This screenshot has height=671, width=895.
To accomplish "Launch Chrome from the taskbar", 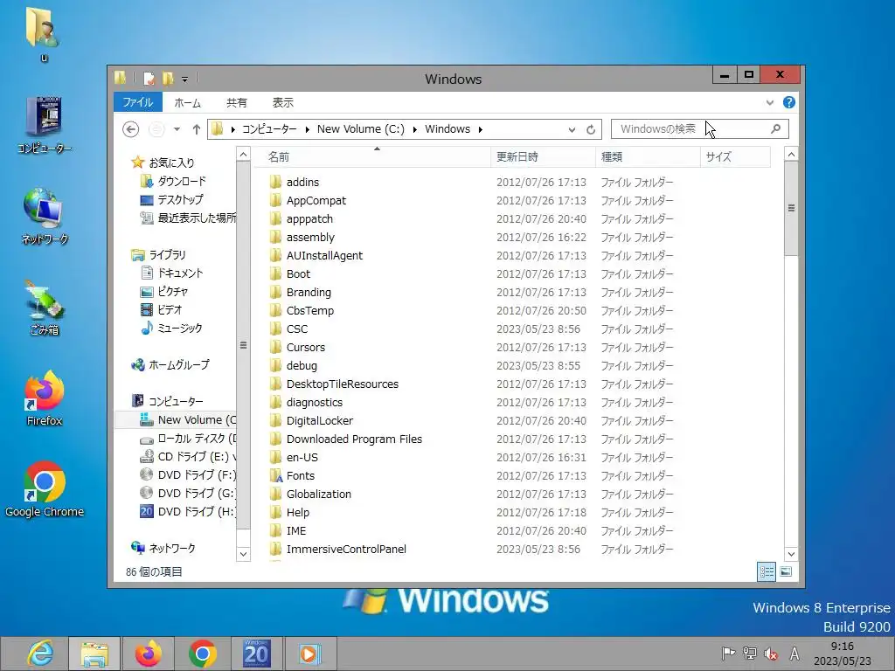I will tap(202, 654).
